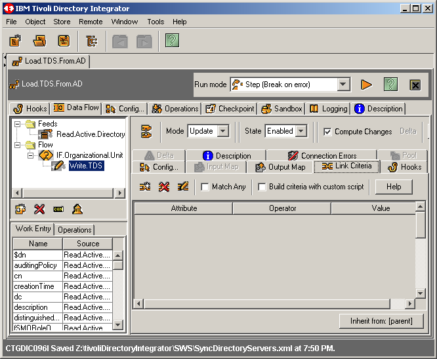The image size is (437, 359).
Task: Click the green question mark toolbar icon
Action: [172, 41]
